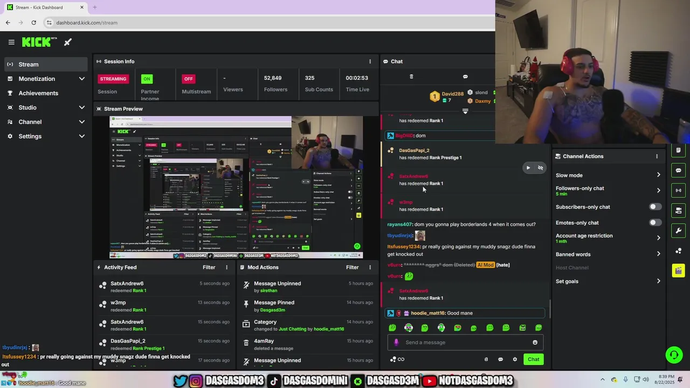Expand Set goals option
690x388 pixels.
pos(608,281)
